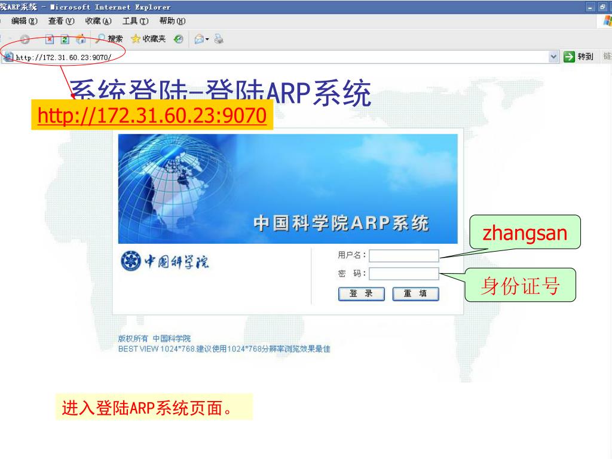This screenshot has width=612, height=459.
Task: Click the 重填 reset button
Action: tap(416, 293)
